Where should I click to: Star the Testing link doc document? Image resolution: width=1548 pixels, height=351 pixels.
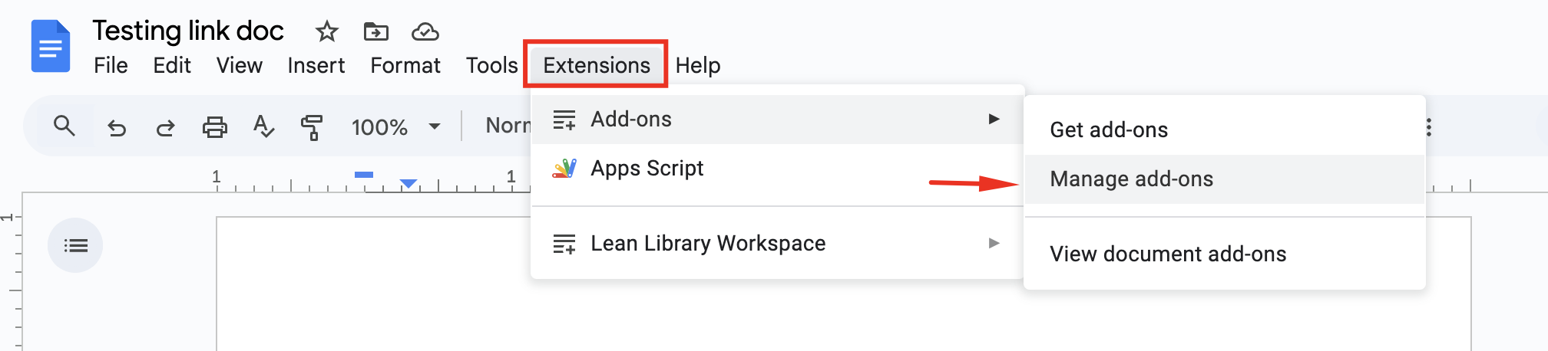coord(327,31)
